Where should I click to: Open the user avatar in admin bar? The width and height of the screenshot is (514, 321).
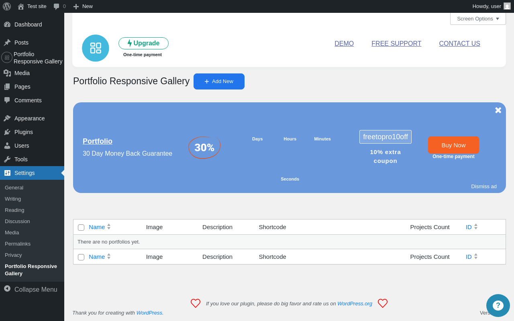tap(507, 6)
